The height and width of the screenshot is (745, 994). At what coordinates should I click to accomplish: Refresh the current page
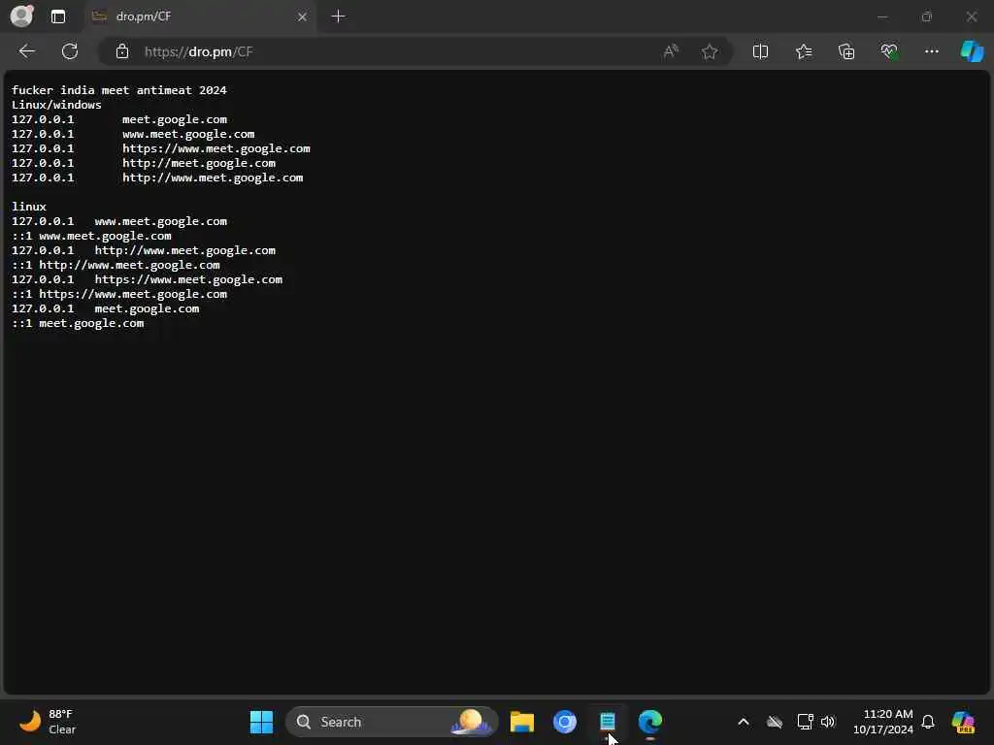click(70, 51)
